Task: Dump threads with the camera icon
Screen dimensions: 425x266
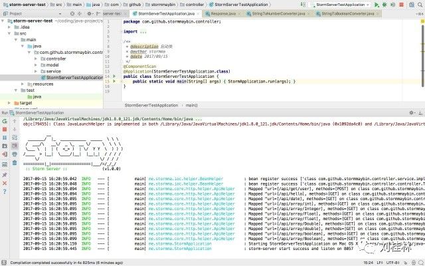Action: click(5, 146)
